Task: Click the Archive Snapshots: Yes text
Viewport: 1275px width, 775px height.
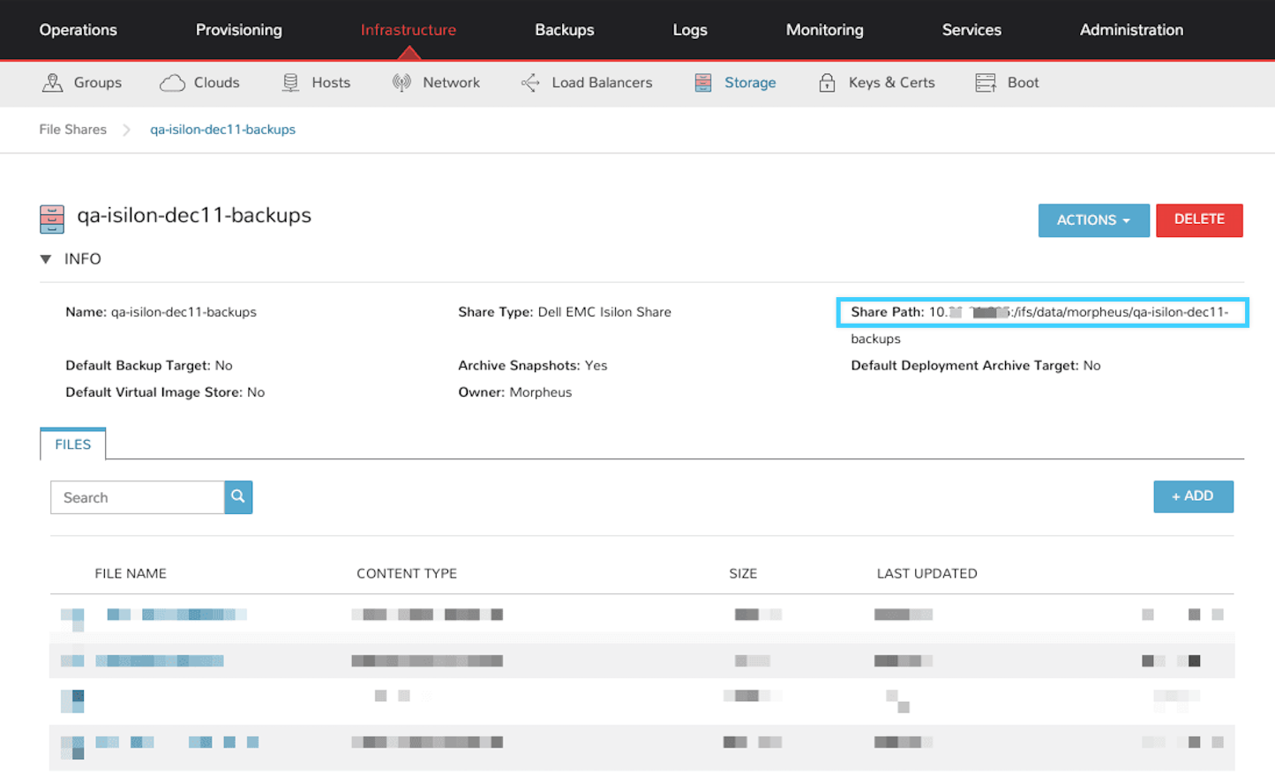Action: (532, 366)
